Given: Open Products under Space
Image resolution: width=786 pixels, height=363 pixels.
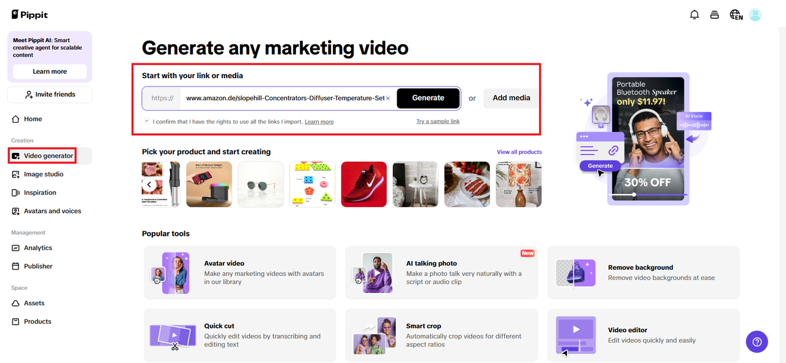Looking at the screenshot, I should [50, 322].
